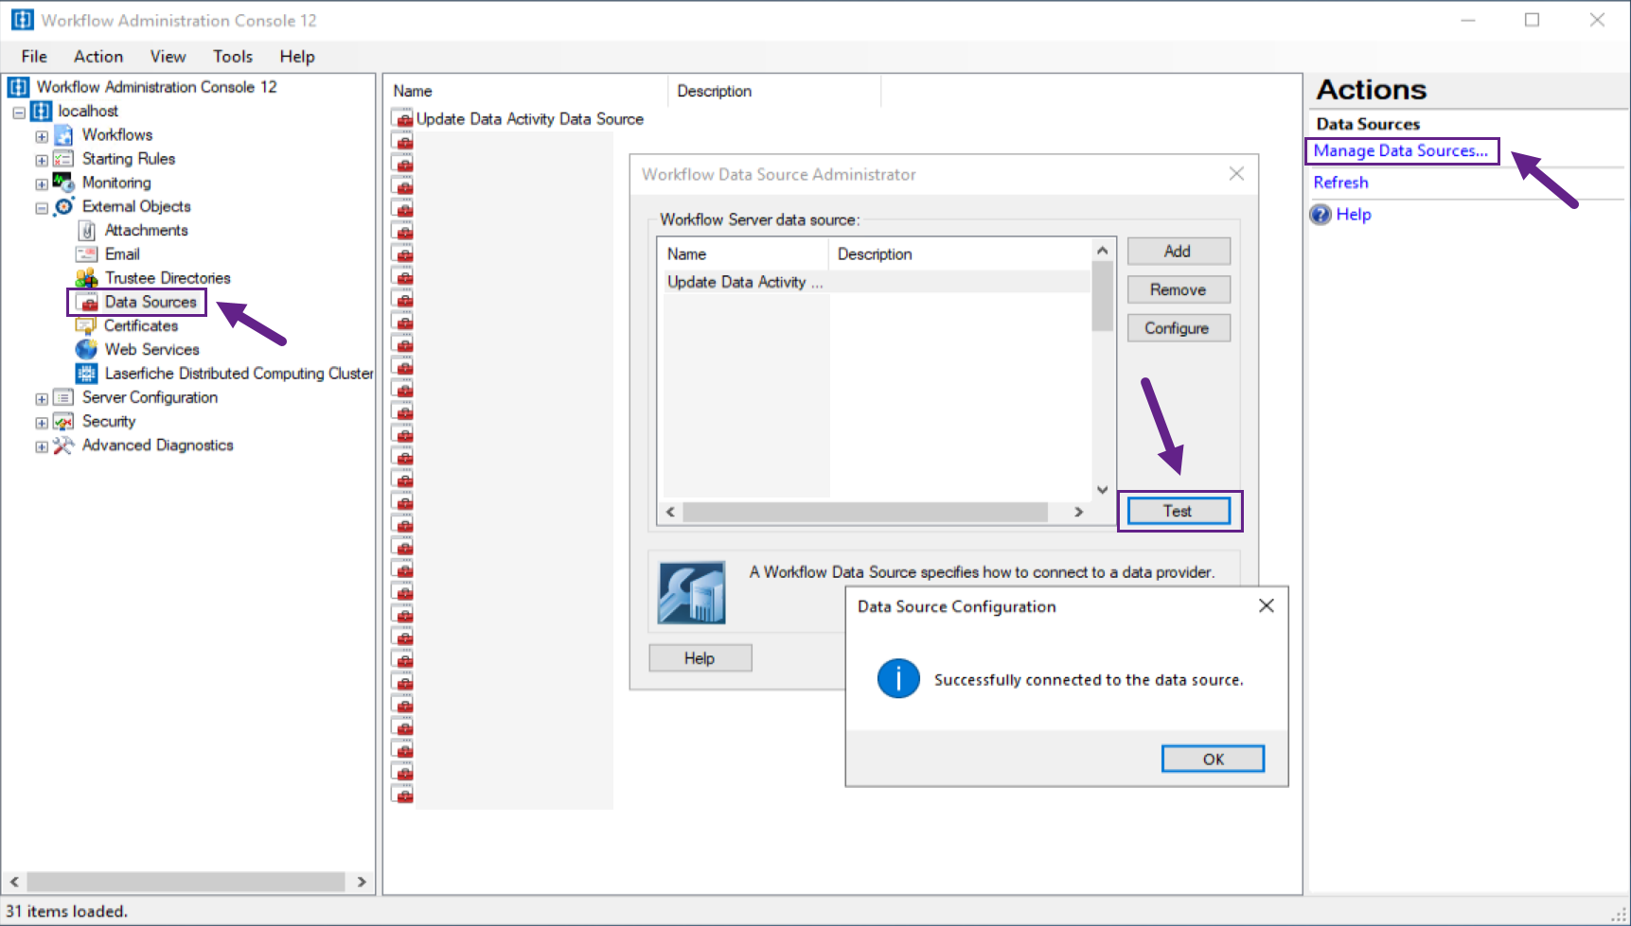Click the Name column header in data source dialog
This screenshot has width=1631, height=926.
coord(744,254)
